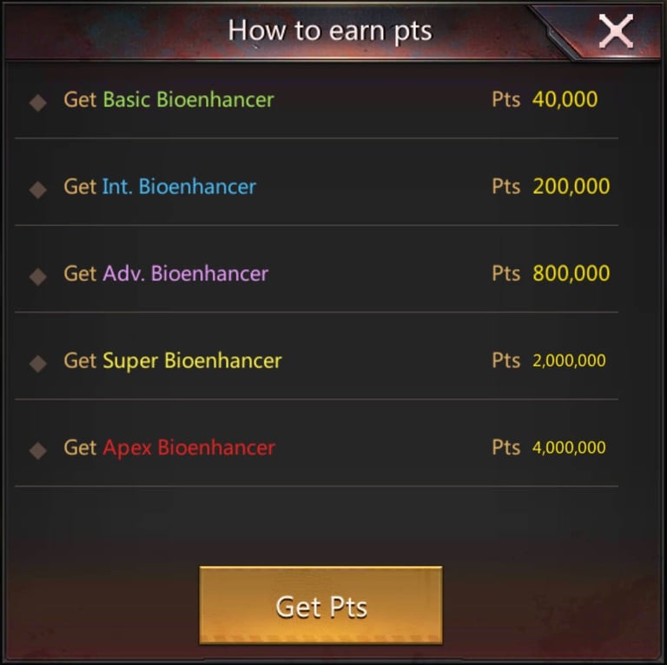Click the 4,000,000 points value
Viewport: 667px width, 665px height.
coord(569,448)
